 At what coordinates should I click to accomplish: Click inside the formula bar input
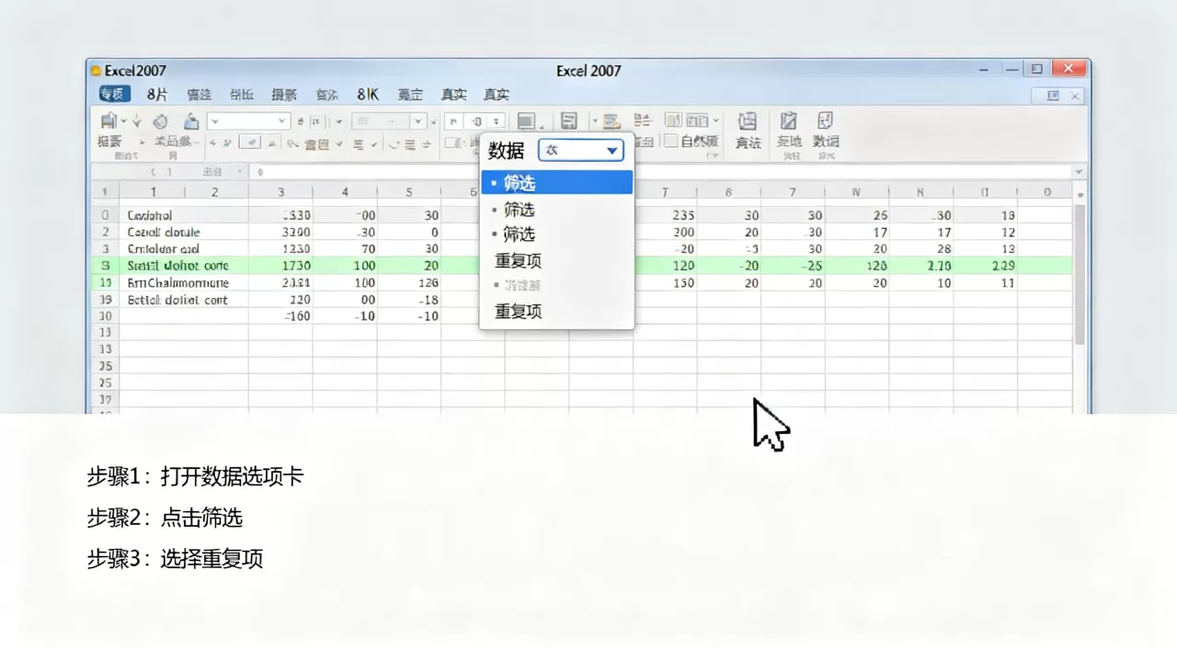tap(662, 172)
